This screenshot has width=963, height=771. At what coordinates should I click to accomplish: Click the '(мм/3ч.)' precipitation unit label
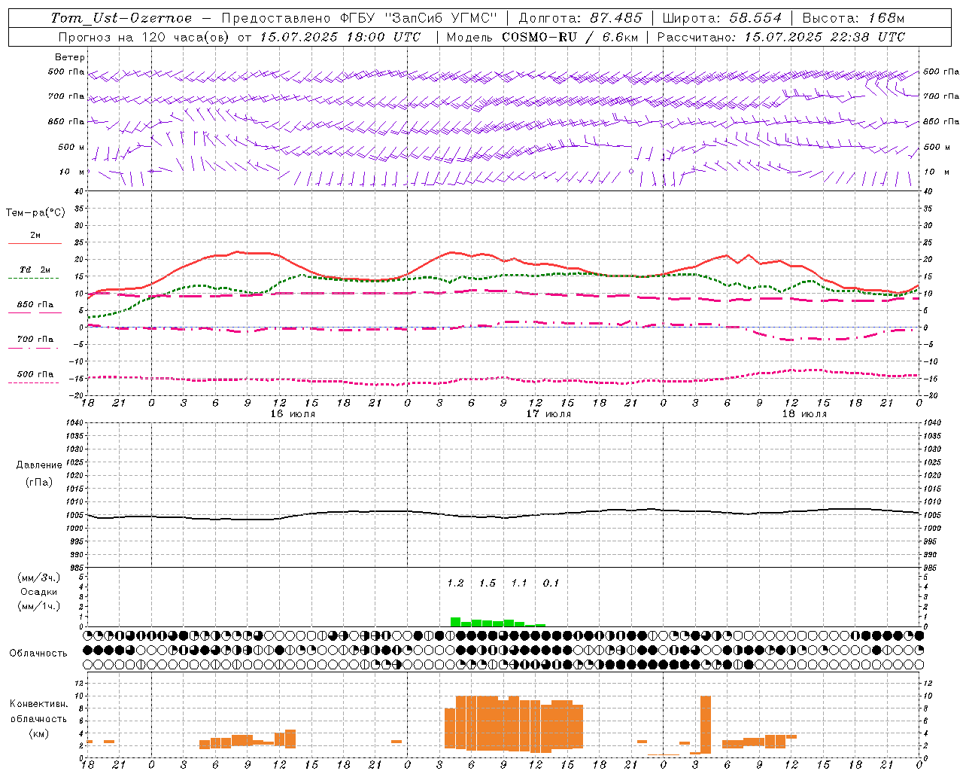[x=39, y=577]
